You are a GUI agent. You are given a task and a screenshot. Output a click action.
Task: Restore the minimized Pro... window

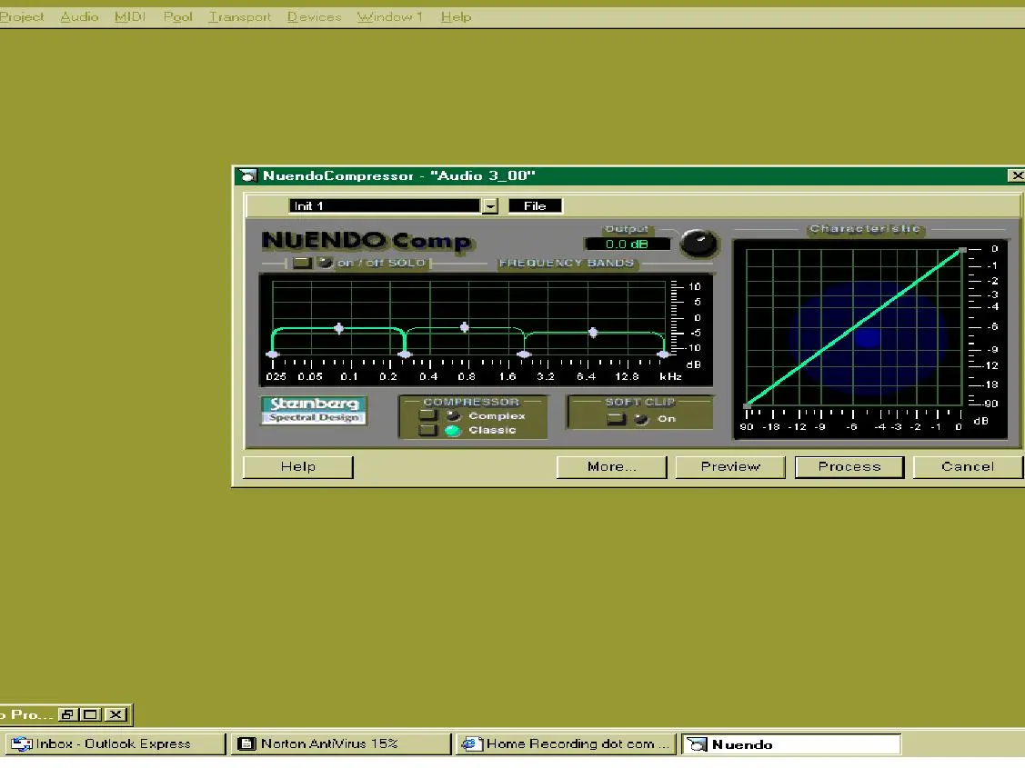(68, 714)
